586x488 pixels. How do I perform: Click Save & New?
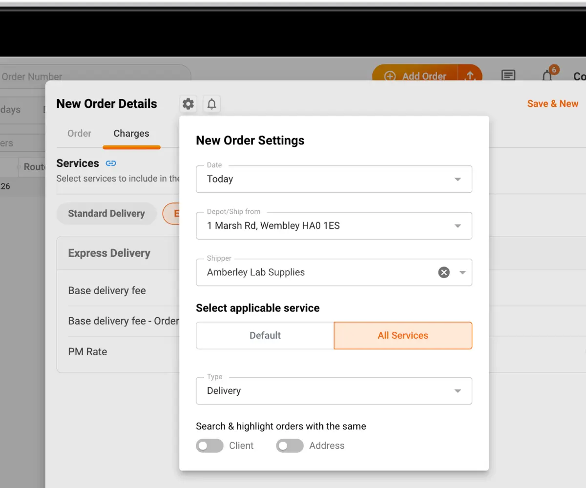click(553, 103)
